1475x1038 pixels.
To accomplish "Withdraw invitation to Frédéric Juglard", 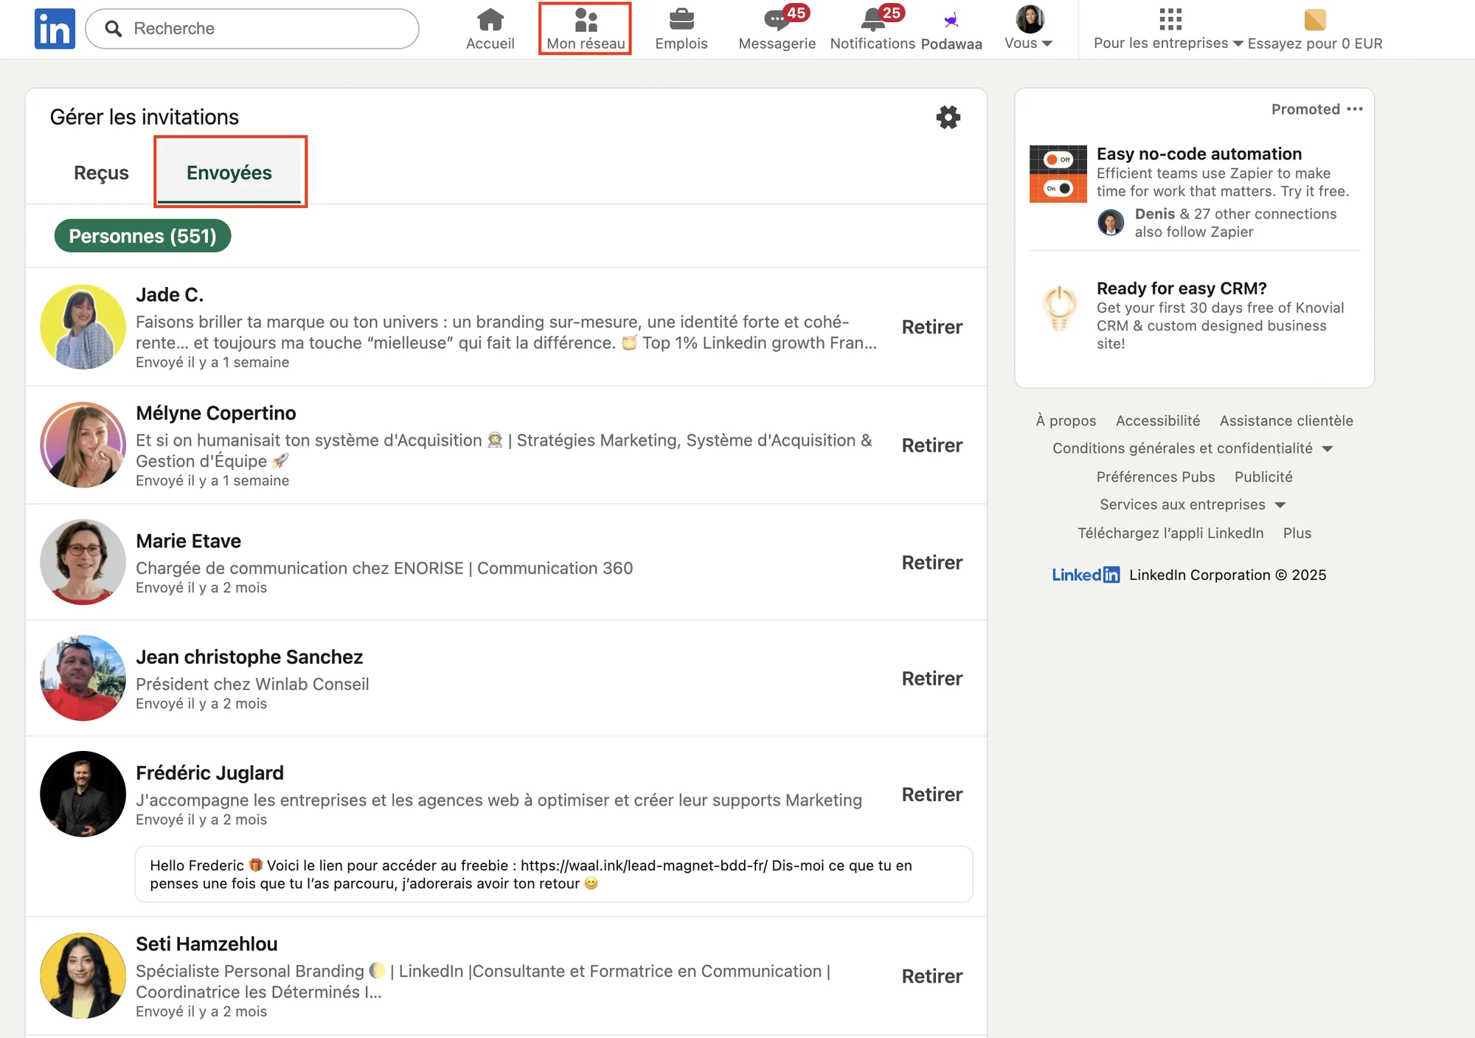I will 932,794.
